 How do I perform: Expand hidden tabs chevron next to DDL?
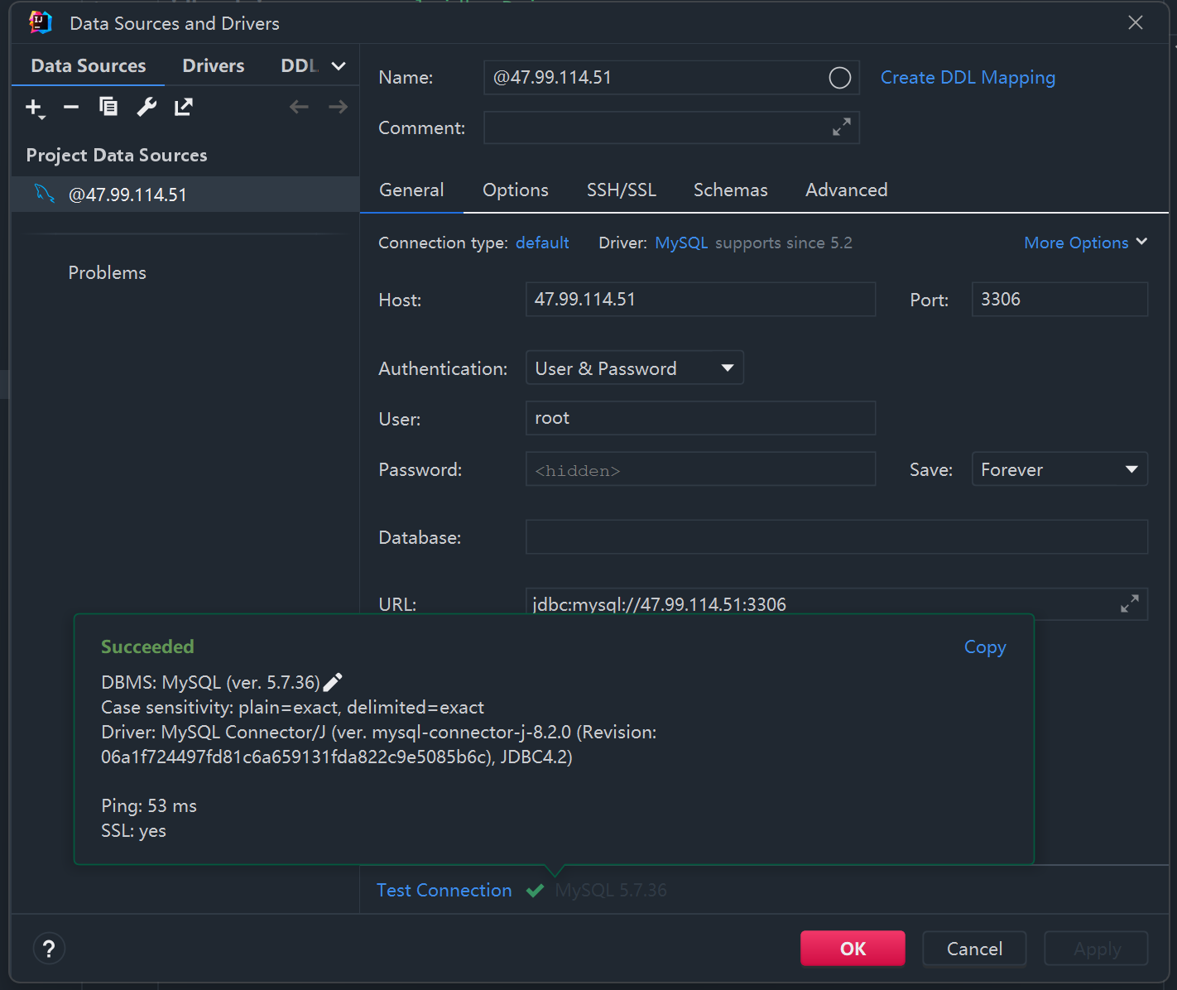pyautogui.click(x=339, y=66)
